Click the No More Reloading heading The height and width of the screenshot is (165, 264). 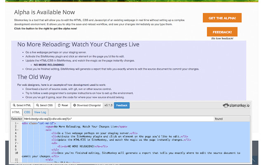coord(78,45)
